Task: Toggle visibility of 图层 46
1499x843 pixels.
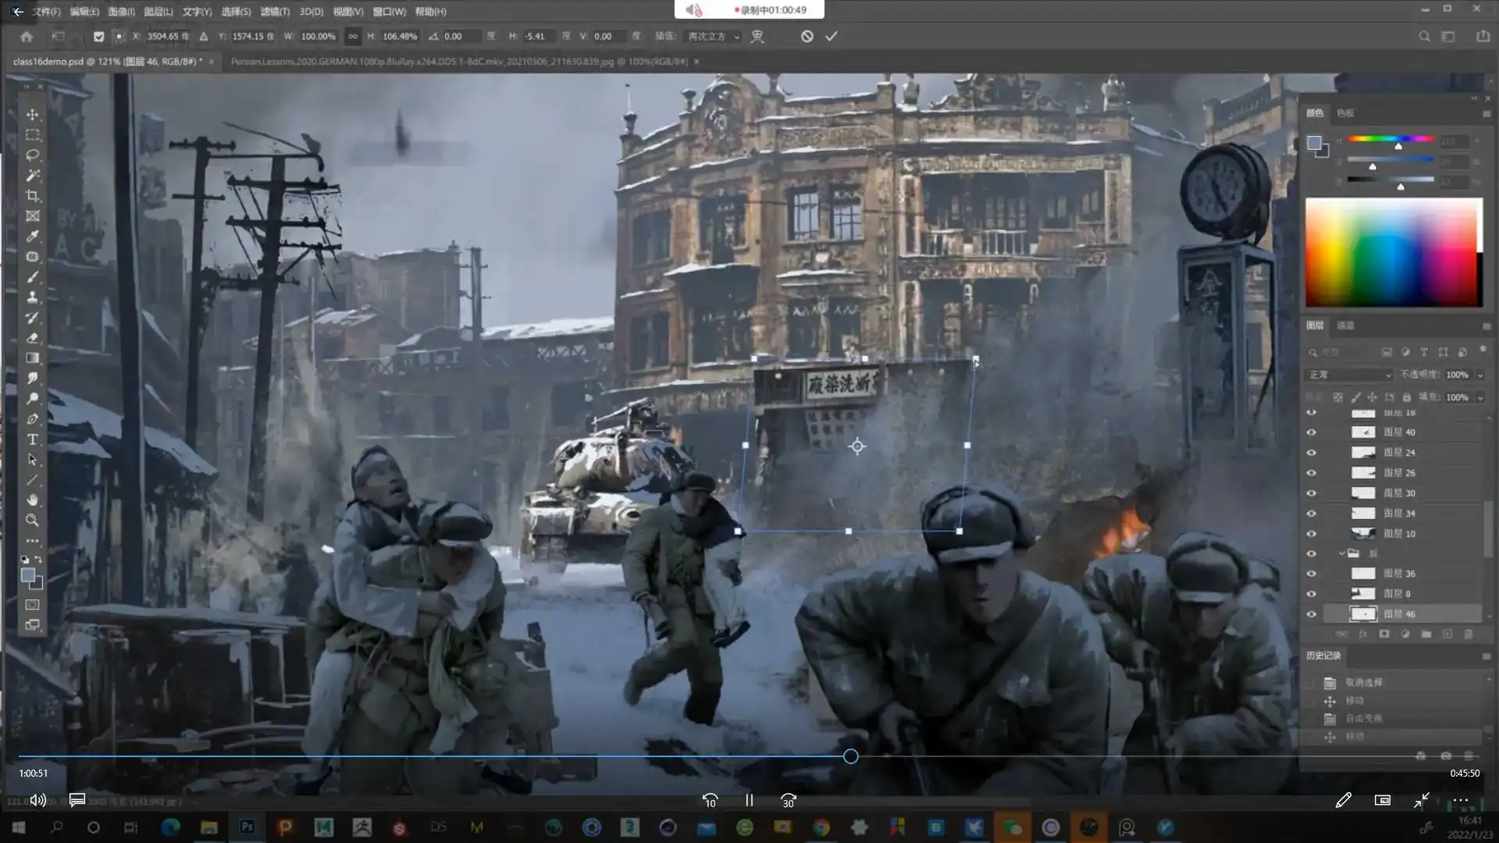Action: coord(1312,614)
